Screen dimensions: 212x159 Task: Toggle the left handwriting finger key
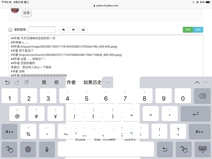pos(9,149)
